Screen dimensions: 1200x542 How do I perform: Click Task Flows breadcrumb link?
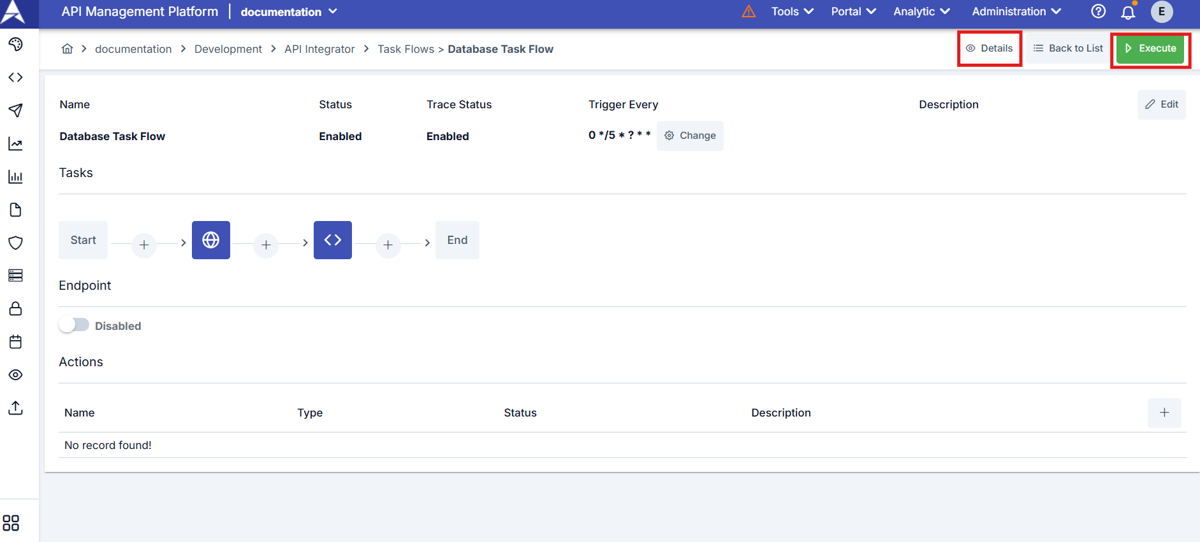(x=406, y=49)
